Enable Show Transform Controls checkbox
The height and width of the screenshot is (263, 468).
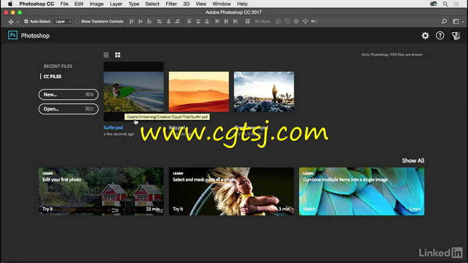77,22
